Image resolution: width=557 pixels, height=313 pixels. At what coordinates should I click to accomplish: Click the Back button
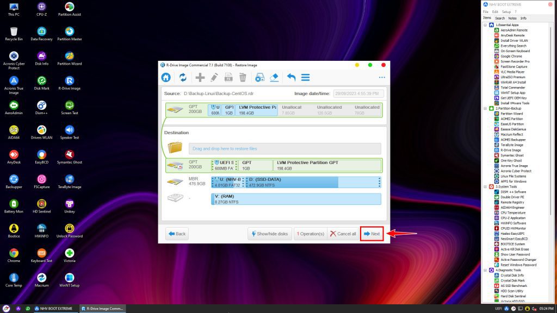click(x=177, y=234)
